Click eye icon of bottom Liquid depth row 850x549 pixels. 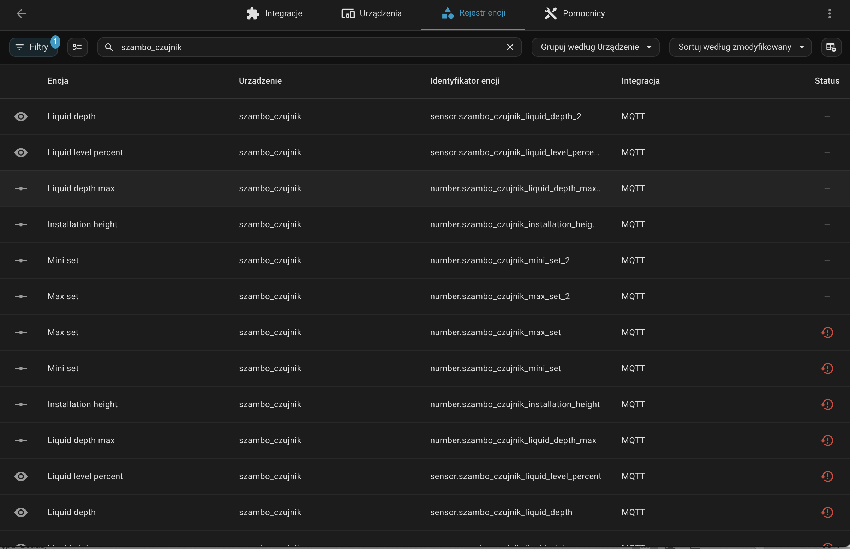click(21, 512)
